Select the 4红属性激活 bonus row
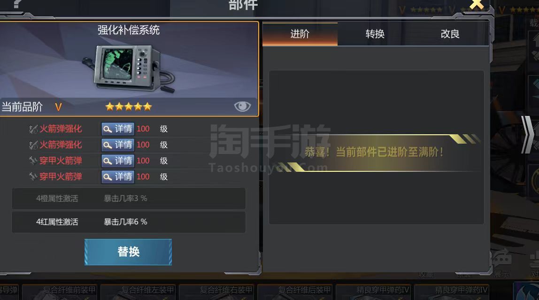The height and width of the screenshot is (300, 539). [x=129, y=222]
